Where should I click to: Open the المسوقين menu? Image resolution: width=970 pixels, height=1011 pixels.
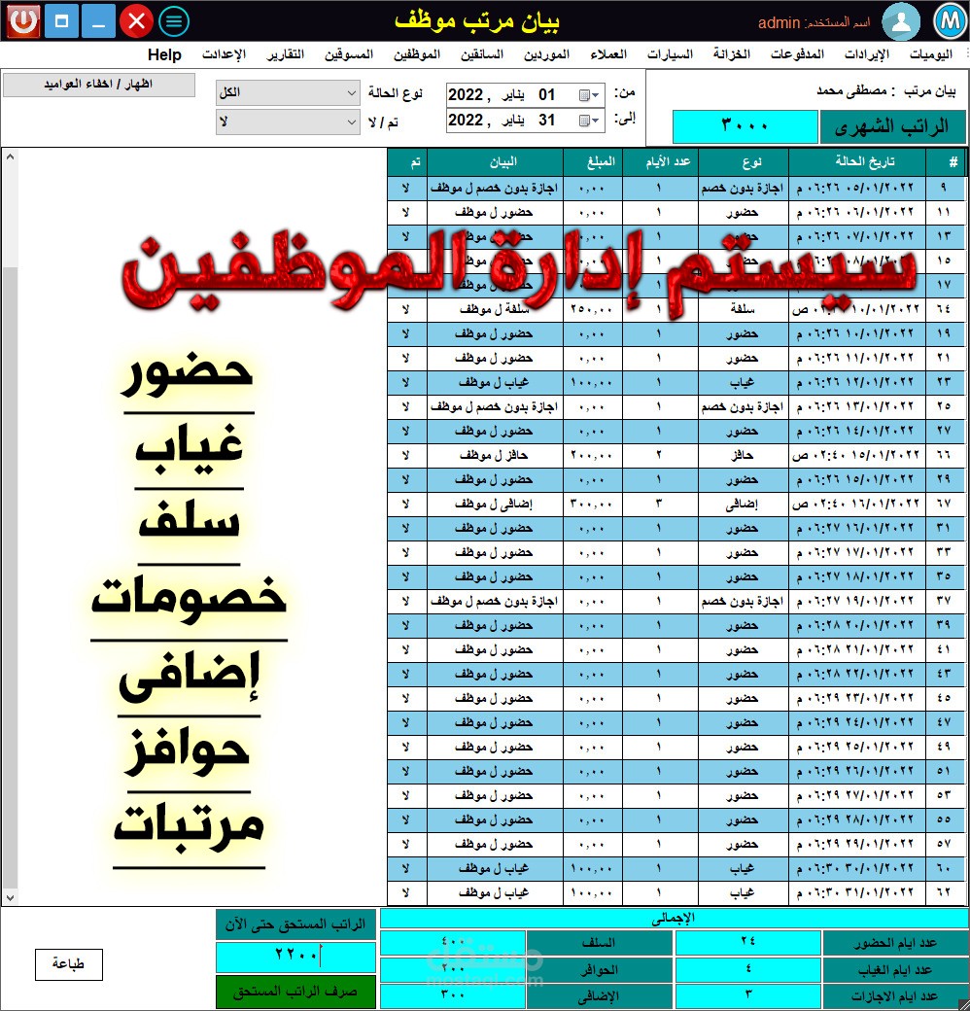point(349,54)
